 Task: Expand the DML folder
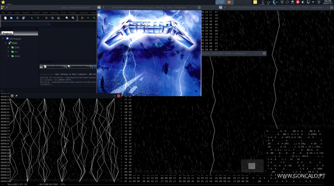click(x=8, y=47)
